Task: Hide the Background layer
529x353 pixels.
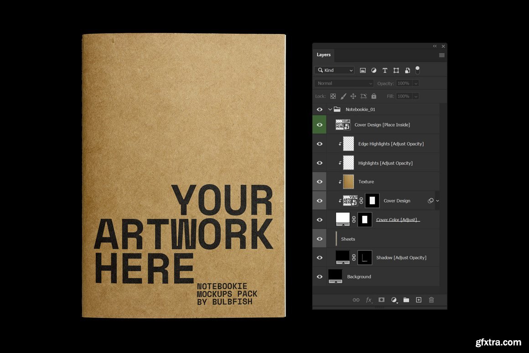Action: (319, 276)
